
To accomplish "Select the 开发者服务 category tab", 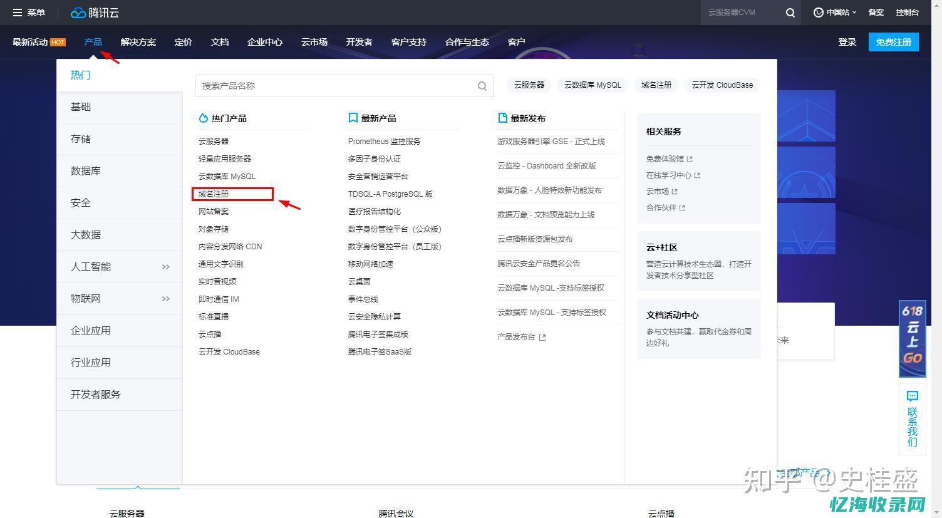I will click(120, 395).
